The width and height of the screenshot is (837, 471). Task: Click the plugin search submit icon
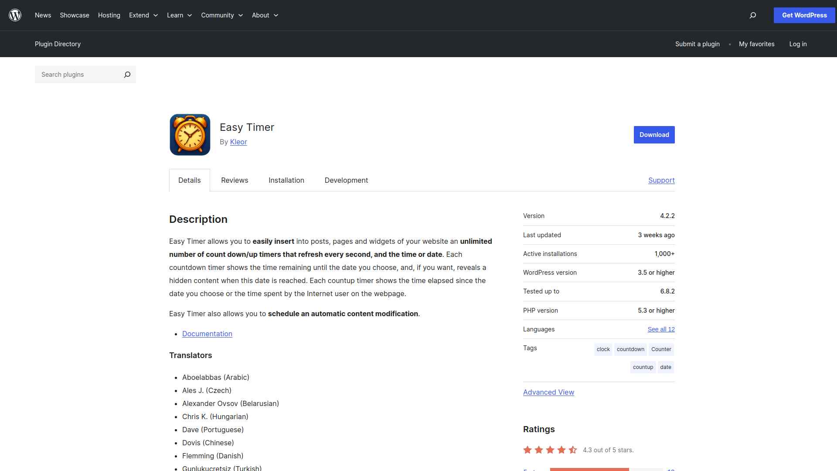pyautogui.click(x=127, y=75)
